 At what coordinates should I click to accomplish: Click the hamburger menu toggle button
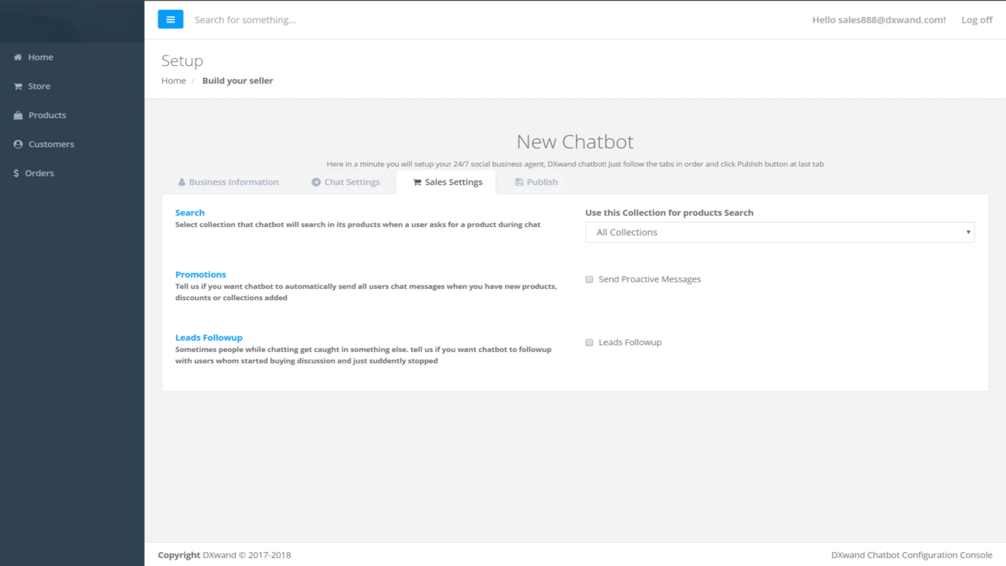point(170,19)
